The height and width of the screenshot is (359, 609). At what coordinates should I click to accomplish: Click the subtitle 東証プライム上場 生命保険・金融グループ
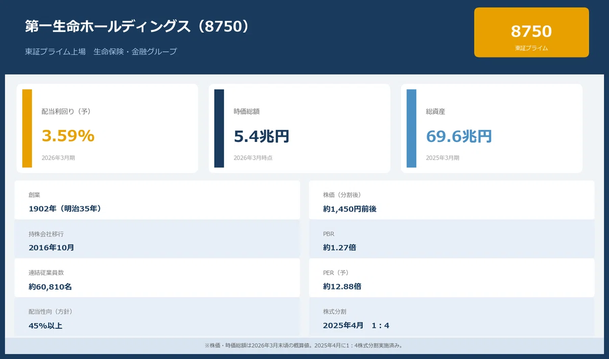(101, 52)
